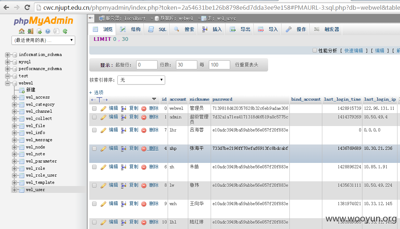This screenshot has height=229, width=400.
Task: Click the wel_access table icon
Action: [22, 98]
